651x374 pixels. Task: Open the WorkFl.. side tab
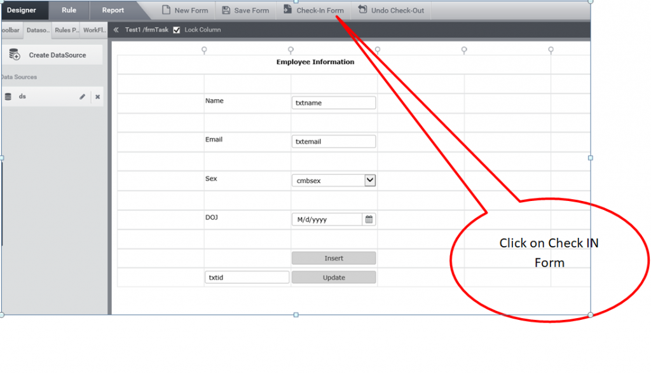tap(94, 30)
